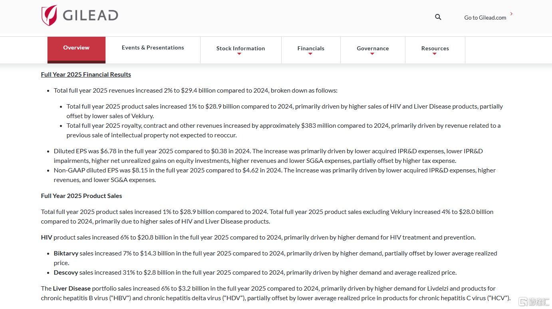552x309 pixels.
Task: Expand the Governance dropdown arrow
Action: point(372,54)
